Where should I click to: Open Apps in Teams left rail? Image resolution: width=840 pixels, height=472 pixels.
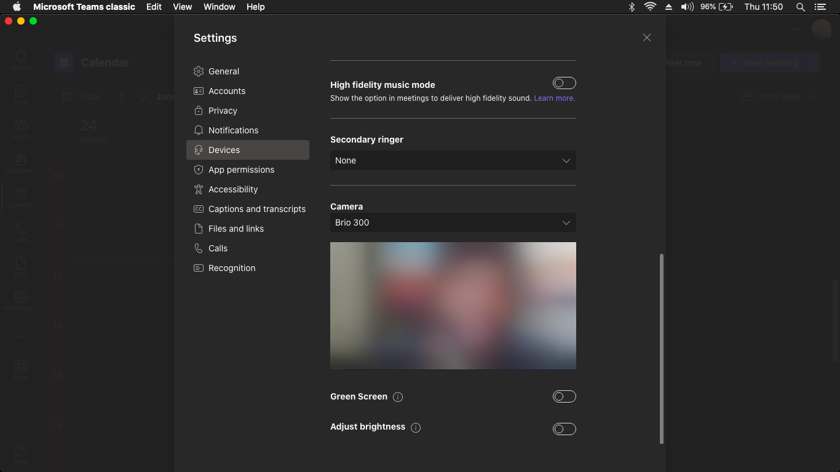21,369
